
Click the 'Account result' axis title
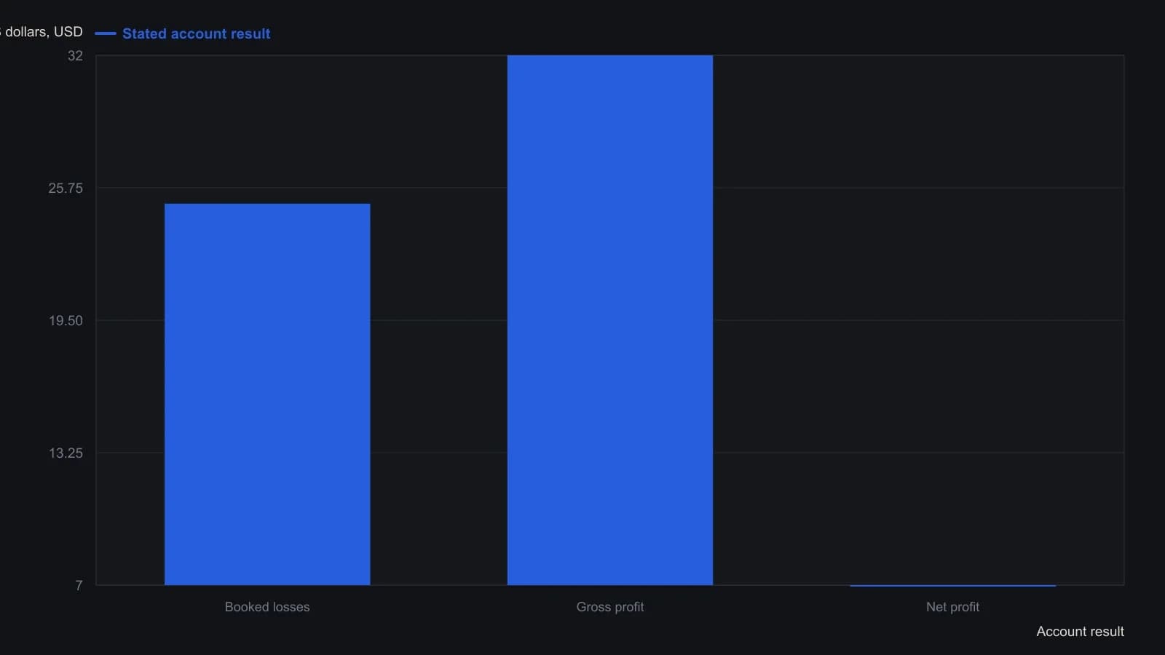pos(1080,632)
